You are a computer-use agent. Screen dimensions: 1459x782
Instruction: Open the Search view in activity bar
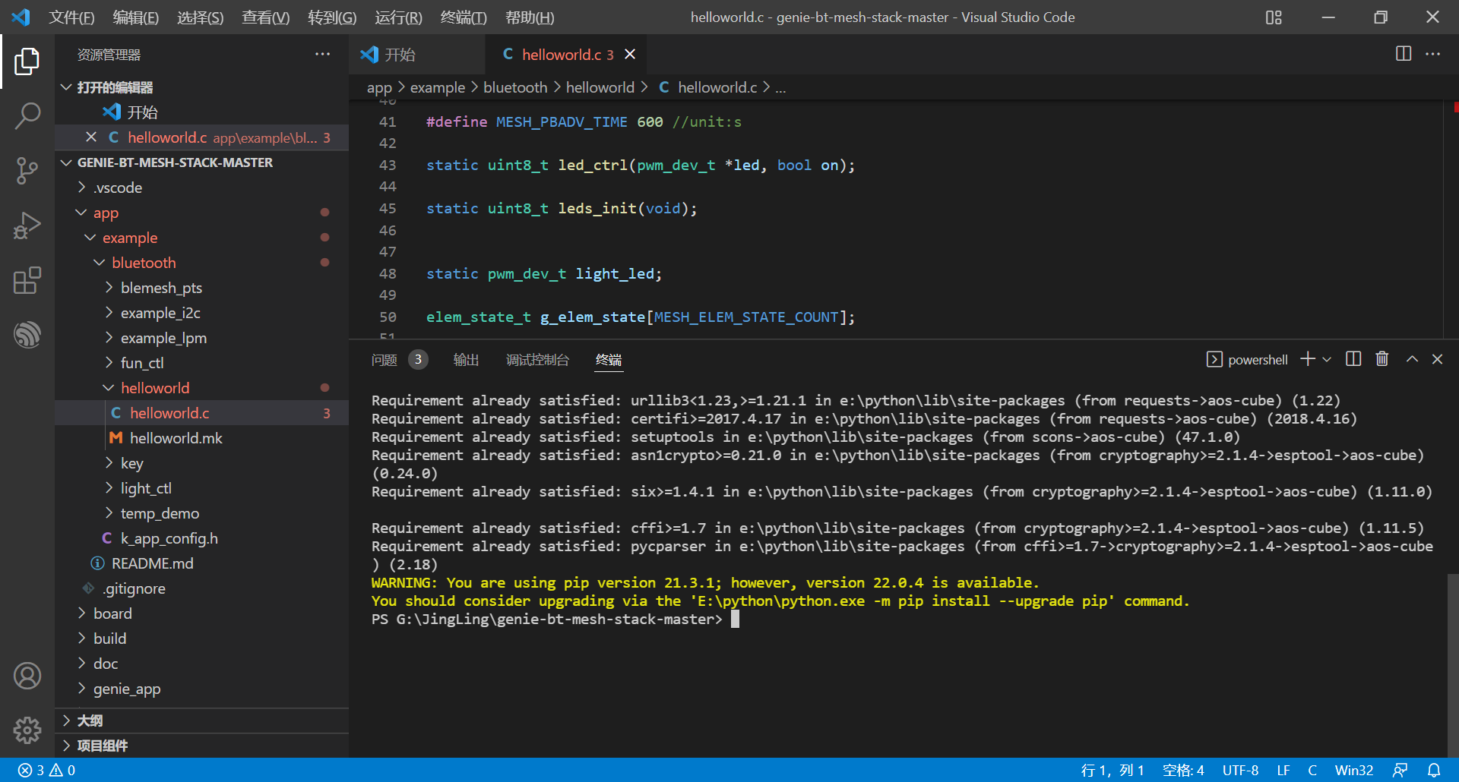pyautogui.click(x=27, y=116)
